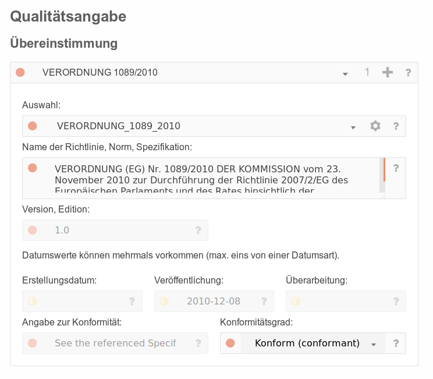Add another VERORDNUNG entry with plus icon
The height and width of the screenshot is (379, 433).
(388, 72)
